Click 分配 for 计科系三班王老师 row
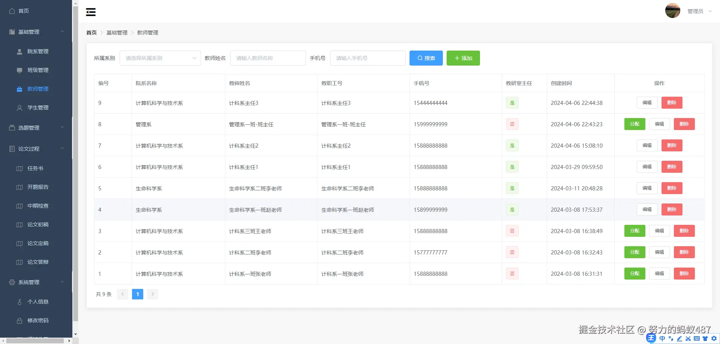This screenshot has width=720, height=344. point(634,231)
